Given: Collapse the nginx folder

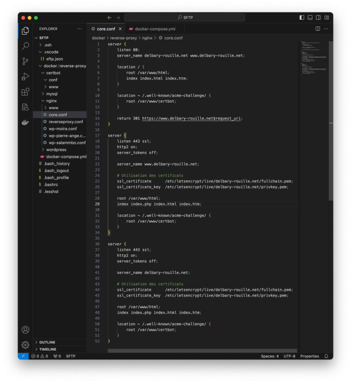Looking at the screenshot, I should (60, 100).
